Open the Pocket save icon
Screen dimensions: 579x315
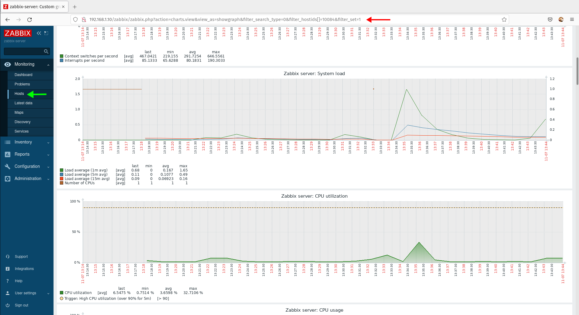pyautogui.click(x=550, y=19)
